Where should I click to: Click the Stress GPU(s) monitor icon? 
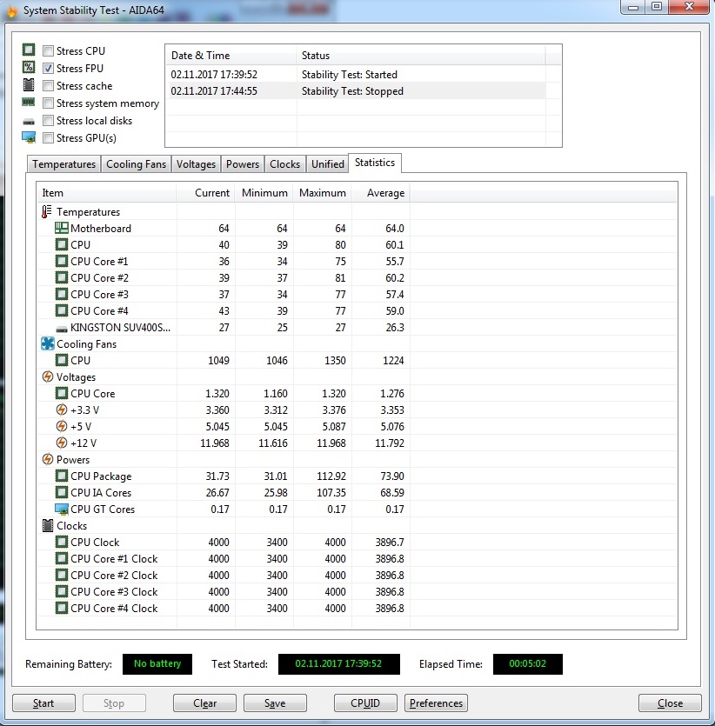click(29, 137)
